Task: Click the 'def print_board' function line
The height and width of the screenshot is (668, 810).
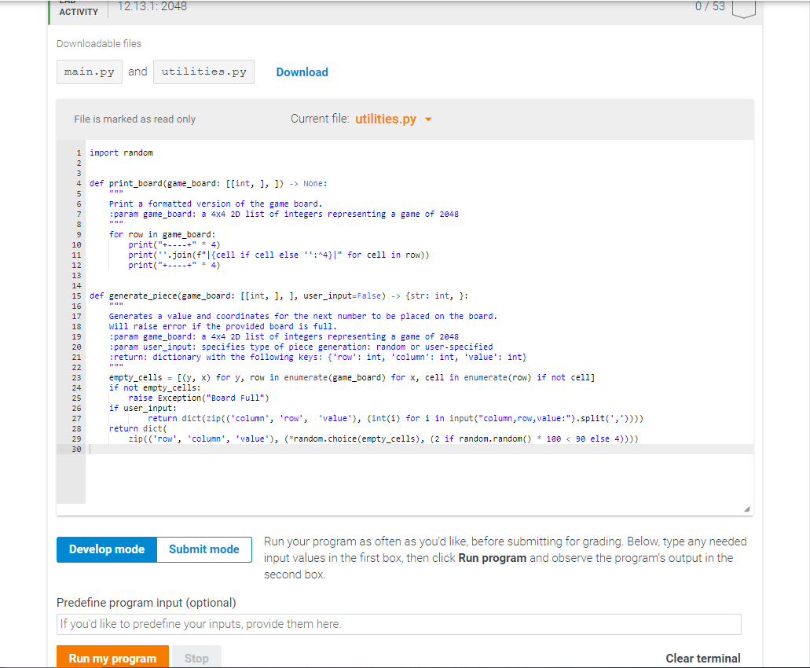Action: click(x=208, y=183)
